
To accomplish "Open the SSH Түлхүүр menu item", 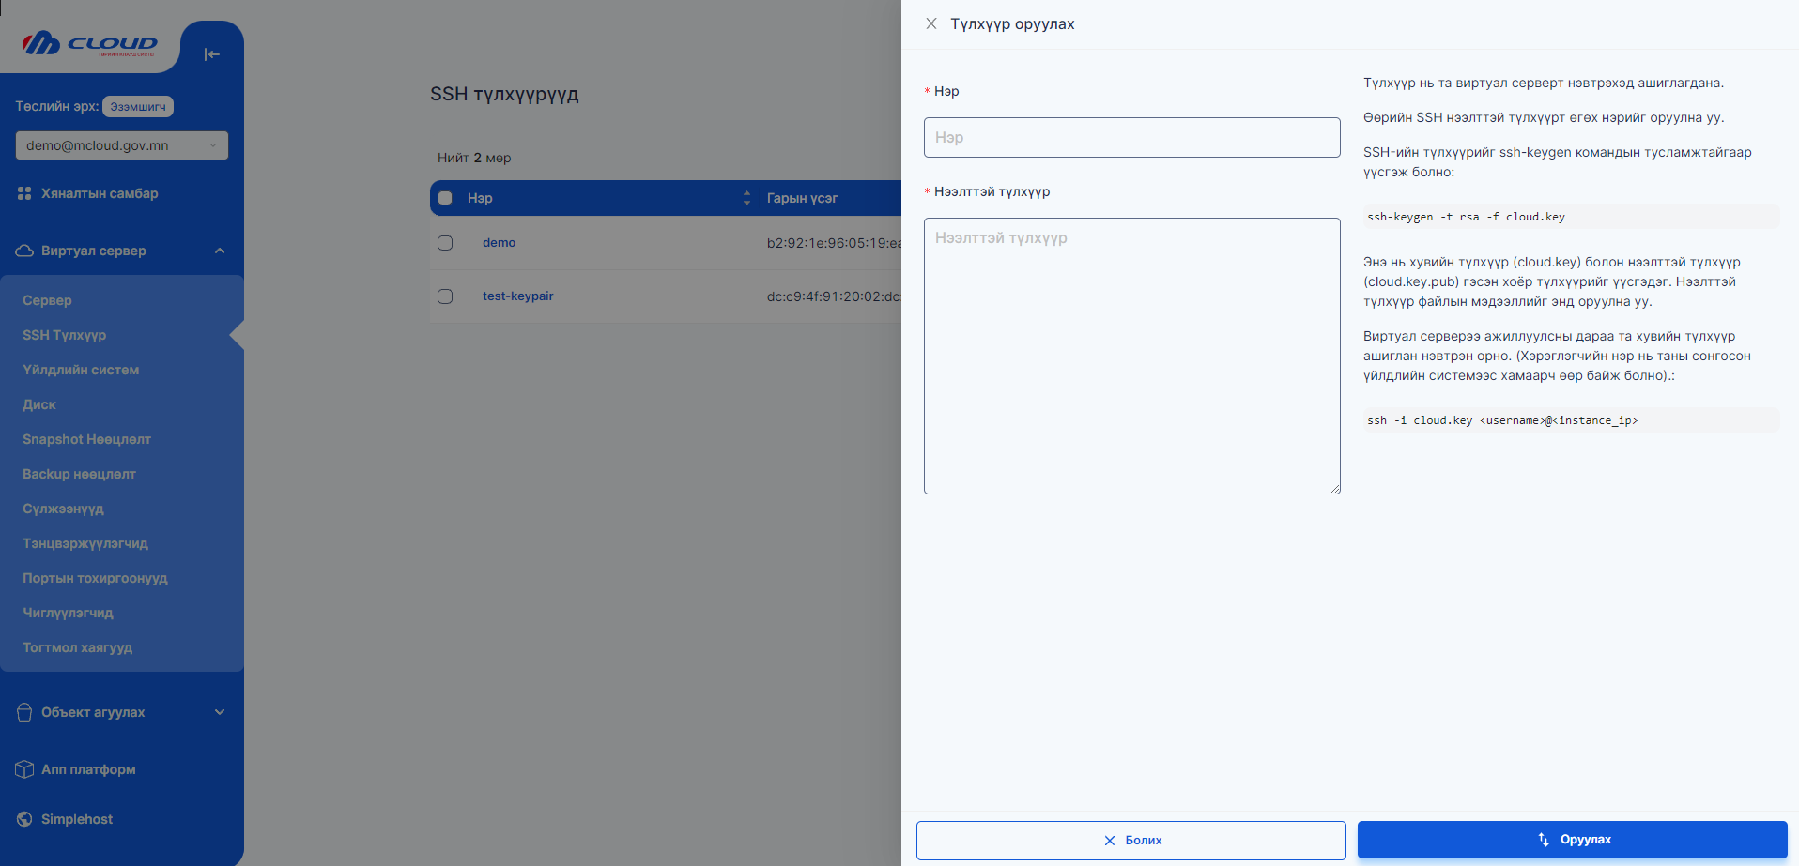I will (64, 335).
